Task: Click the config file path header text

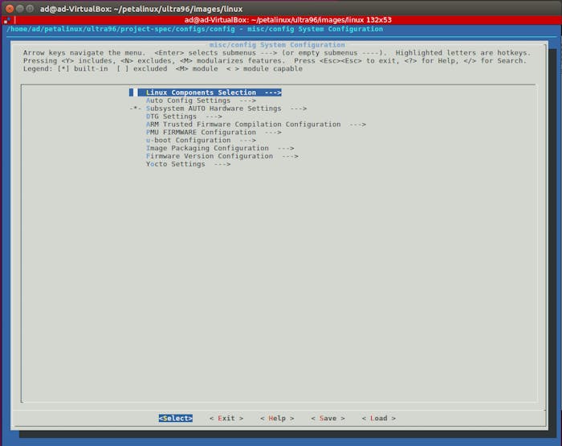Action: tap(194, 29)
